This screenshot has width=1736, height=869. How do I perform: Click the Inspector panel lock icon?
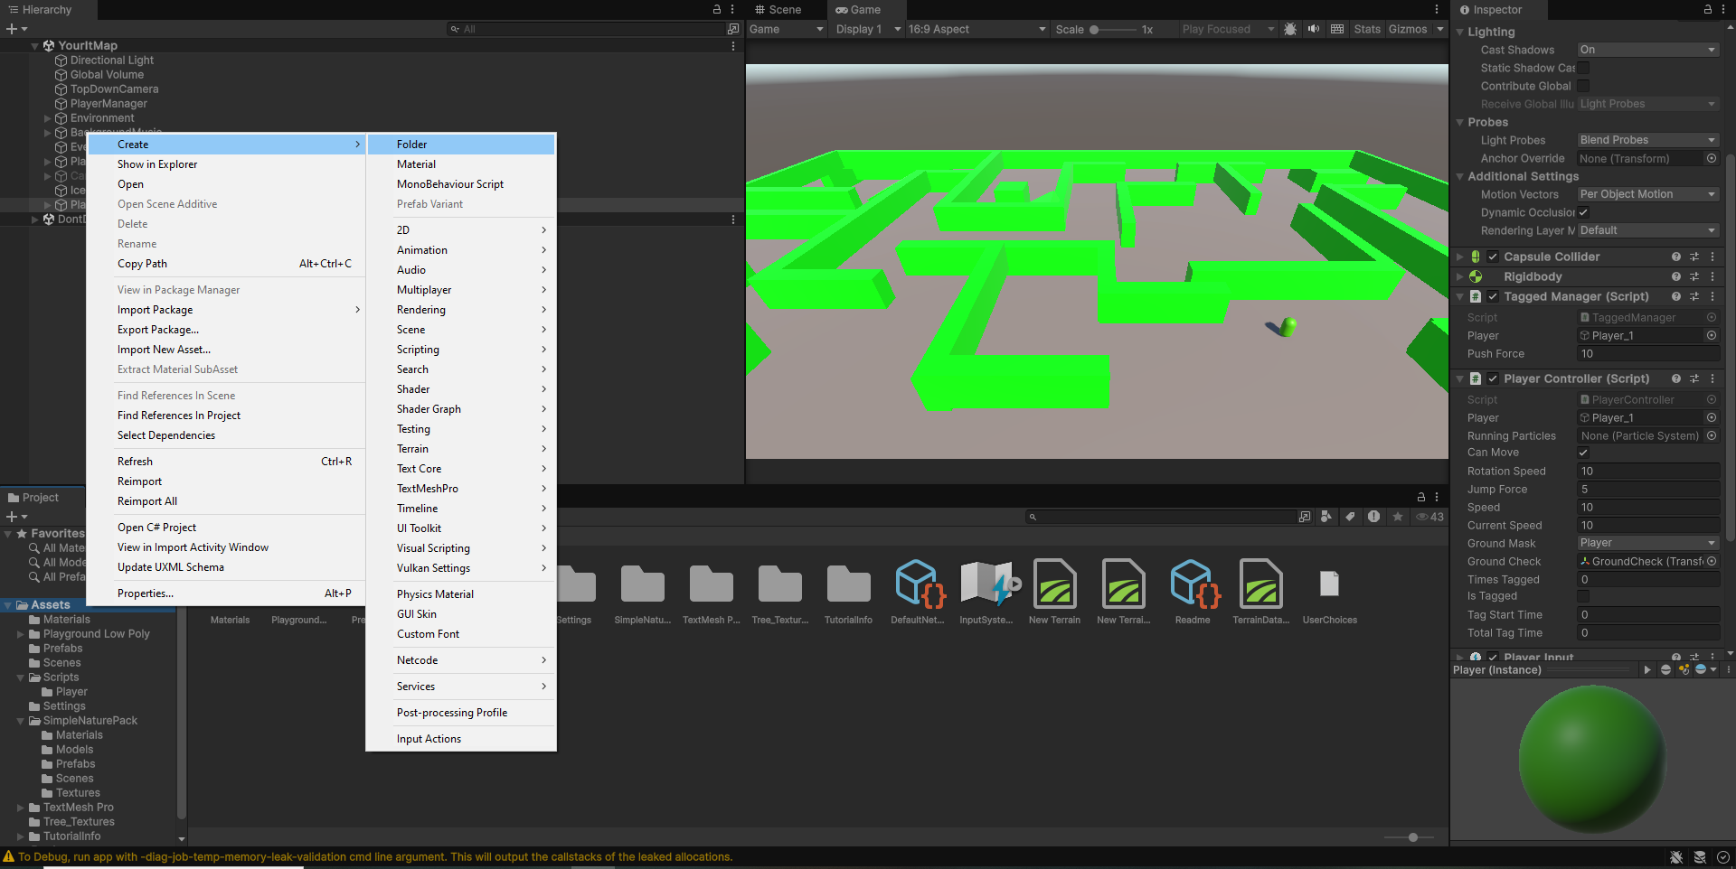click(x=1708, y=9)
